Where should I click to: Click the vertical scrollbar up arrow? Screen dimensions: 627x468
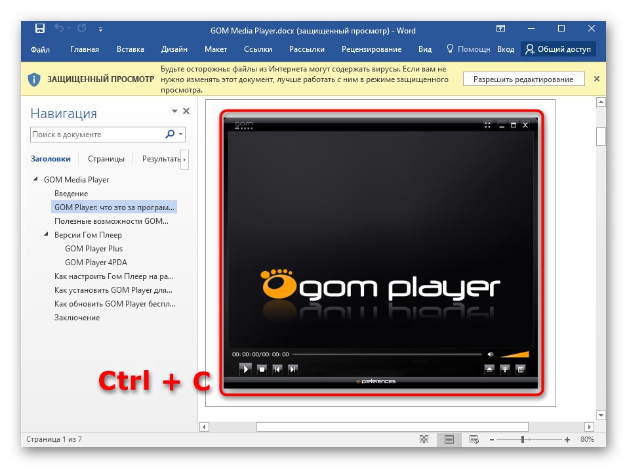[x=601, y=102]
